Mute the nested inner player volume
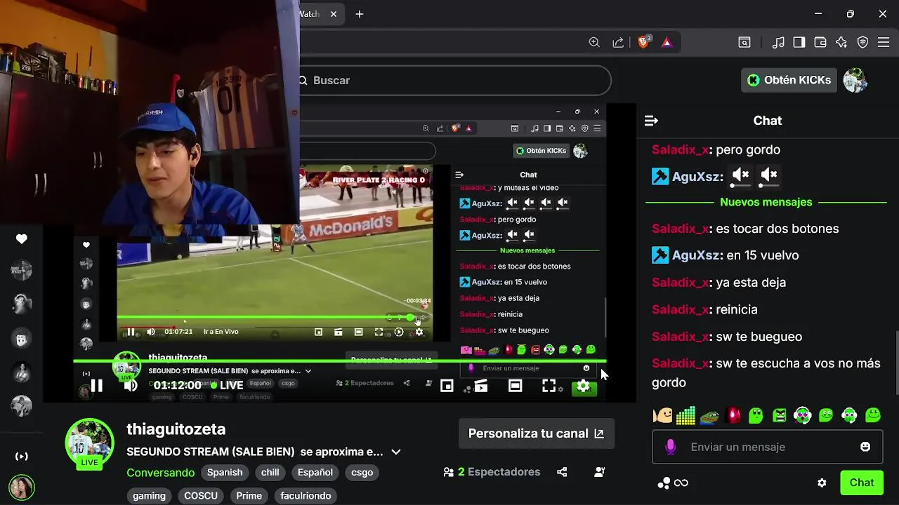 click(151, 332)
